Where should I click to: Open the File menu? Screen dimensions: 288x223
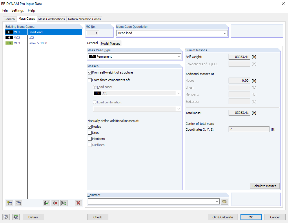(5, 10)
